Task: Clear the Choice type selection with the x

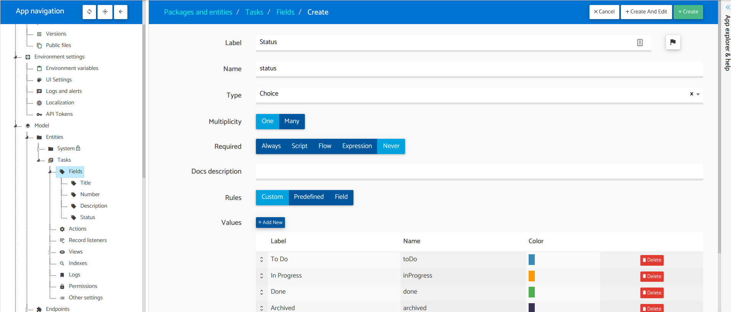Action: pyautogui.click(x=692, y=94)
